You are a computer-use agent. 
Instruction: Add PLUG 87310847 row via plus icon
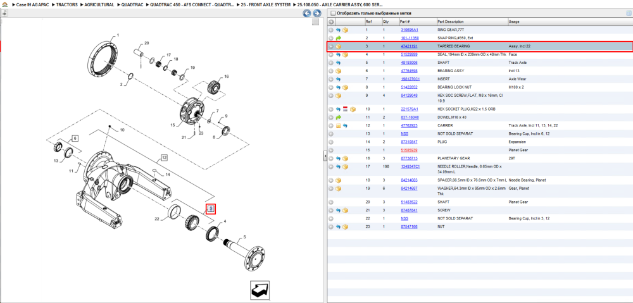[x=331, y=142]
